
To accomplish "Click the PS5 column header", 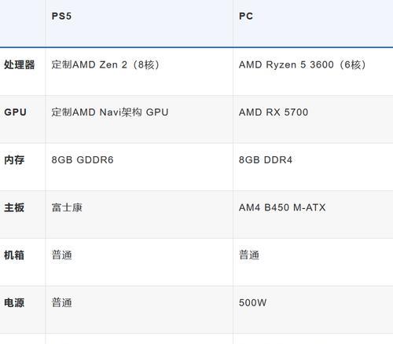I will 61,16.
